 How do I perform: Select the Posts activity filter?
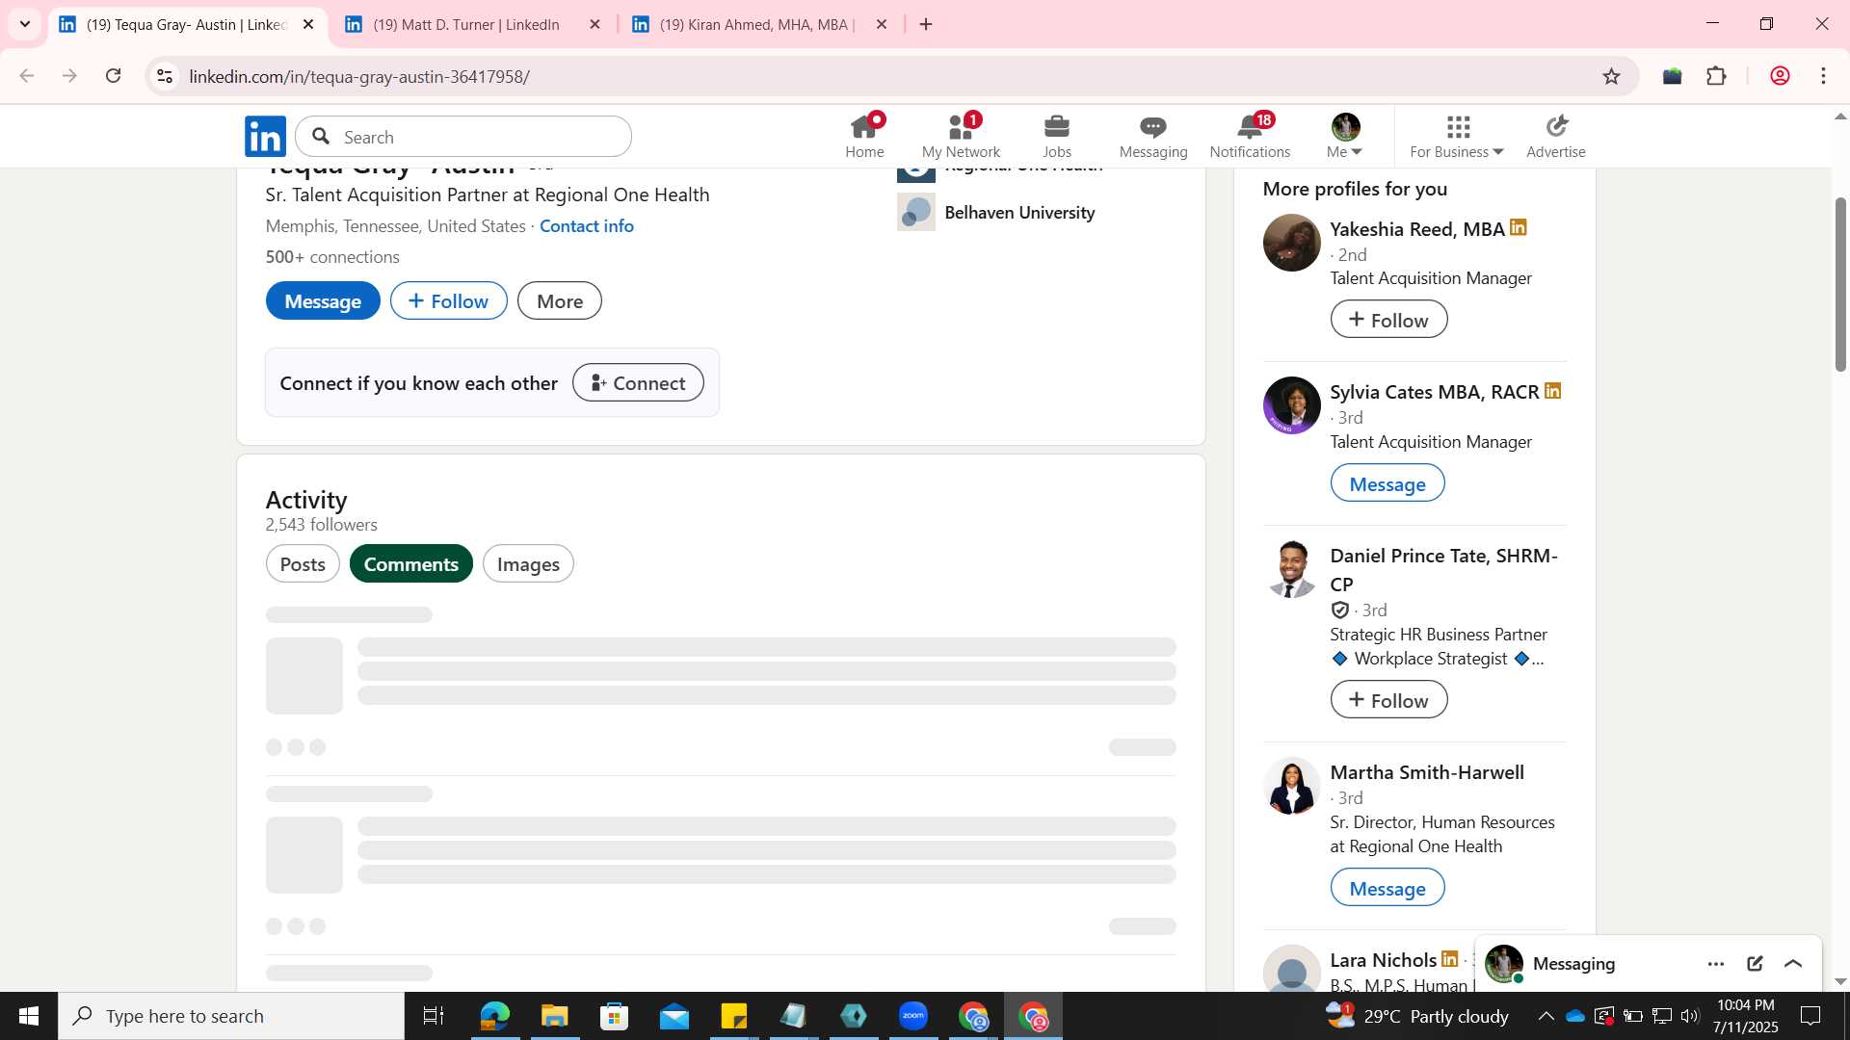coord(303,563)
